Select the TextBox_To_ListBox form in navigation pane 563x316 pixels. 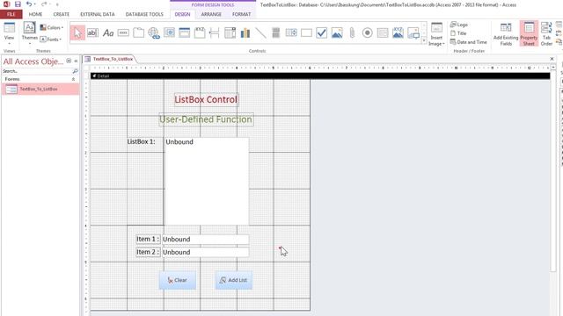point(40,89)
